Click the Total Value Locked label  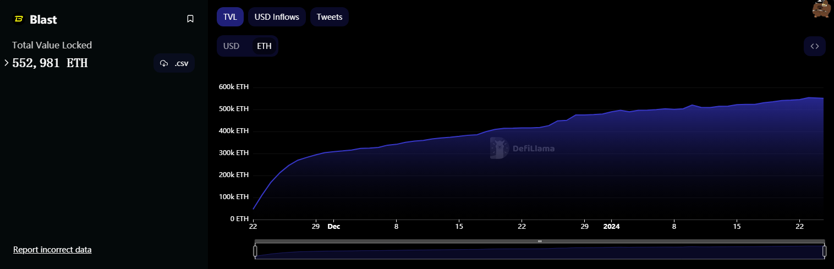52,45
